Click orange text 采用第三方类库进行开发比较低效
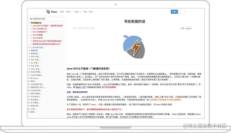The width and height of the screenshot is (231, 133). (165, 100)
